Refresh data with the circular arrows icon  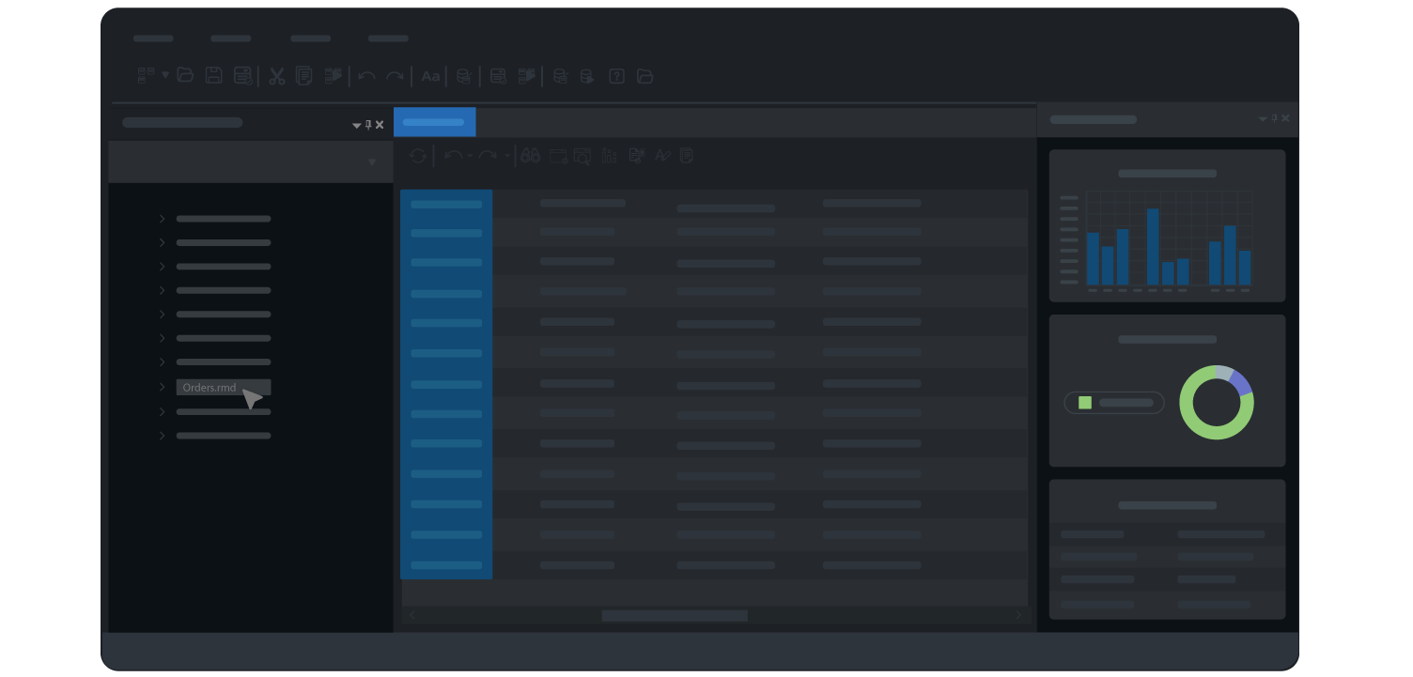[x=418, y=156]
